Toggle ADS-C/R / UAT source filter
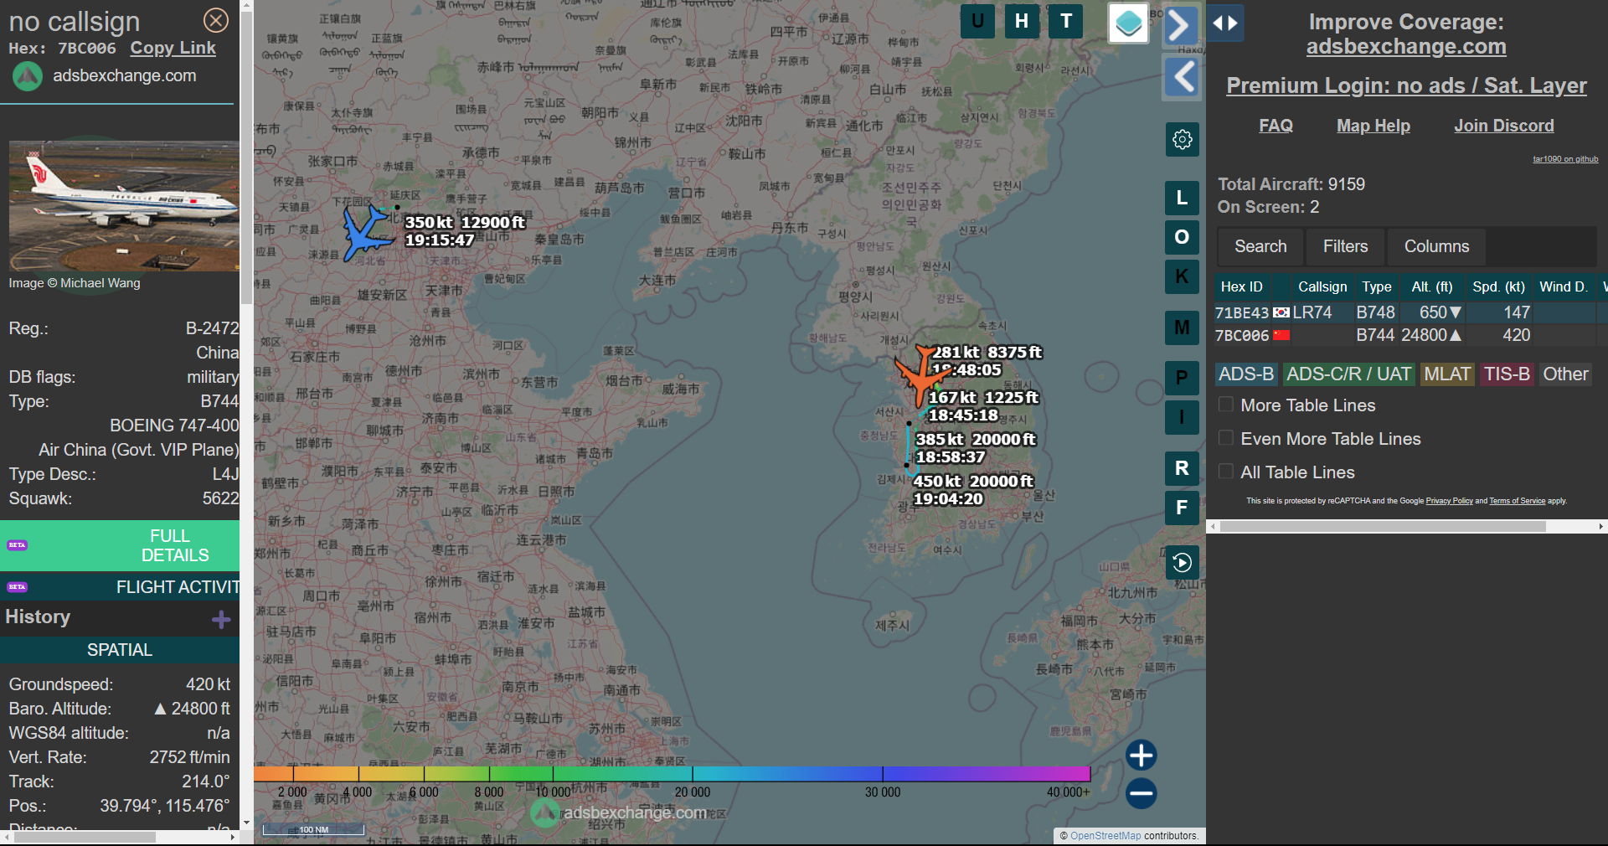Screen dimensions: 1608x846 (x=1348, y=374)
